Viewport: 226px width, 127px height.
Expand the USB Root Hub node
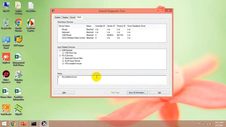point(63,53)
